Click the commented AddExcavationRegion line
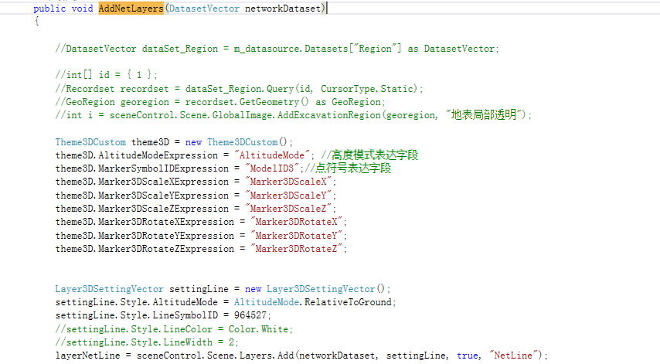This screenshot has width=660, height=364. (x=294, y=115)
